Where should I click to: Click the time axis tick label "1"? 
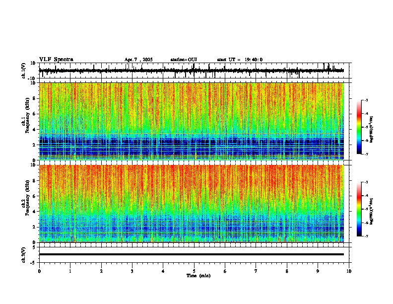pyautogui.click(x=70, y=271)
